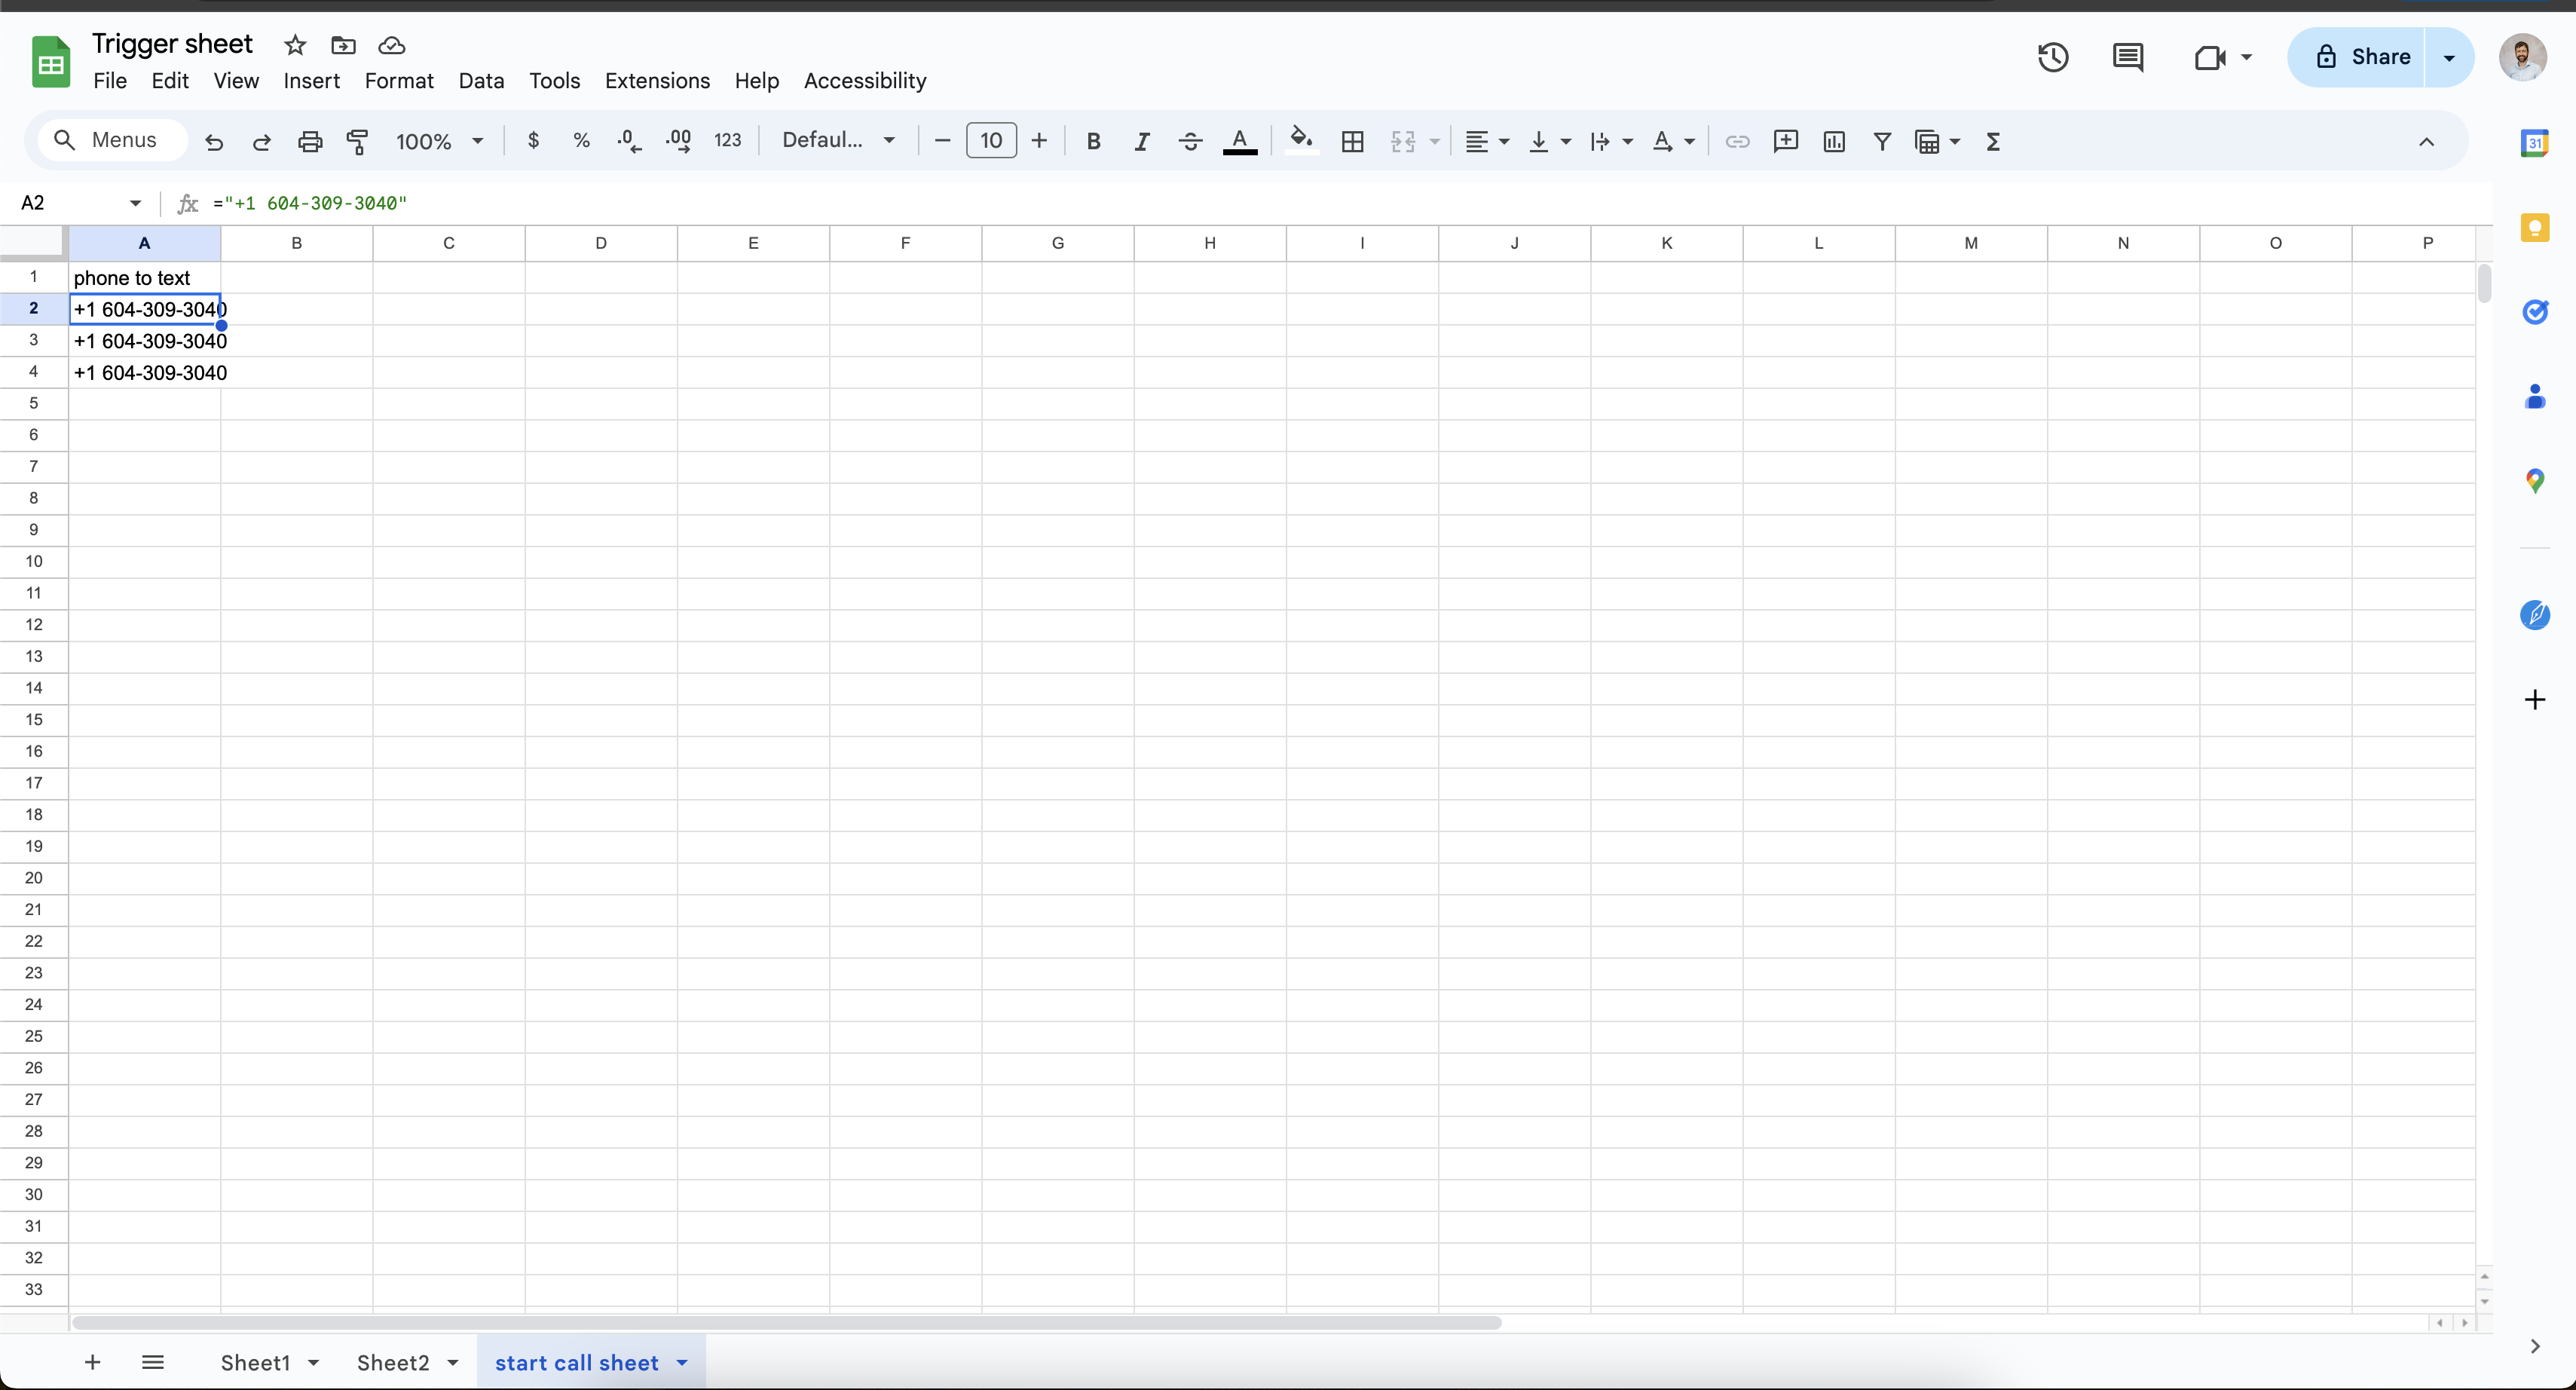
Task: Select the merge cells icon
Action: tap(1403, 140)
